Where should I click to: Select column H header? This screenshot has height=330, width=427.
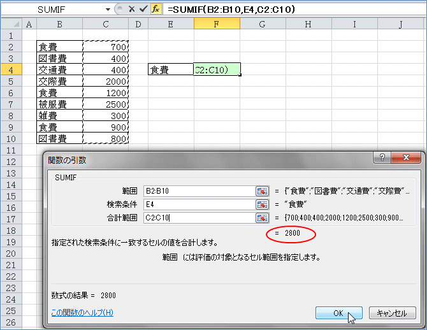coord(308,24)
